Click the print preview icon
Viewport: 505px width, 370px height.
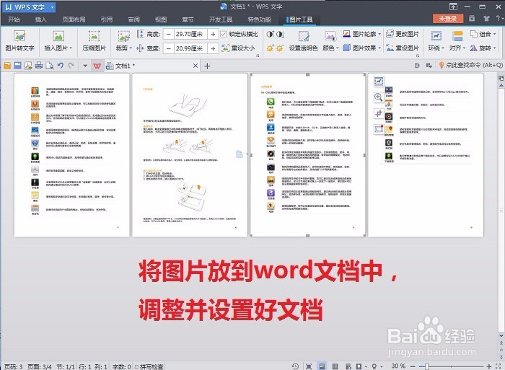point(50,66)
